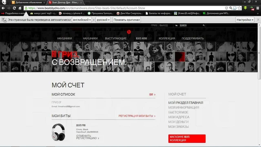Click EDIT link next to МОЙ СПИСОК
The width and height of the screenshot is (261, 147).
[152, 95]
